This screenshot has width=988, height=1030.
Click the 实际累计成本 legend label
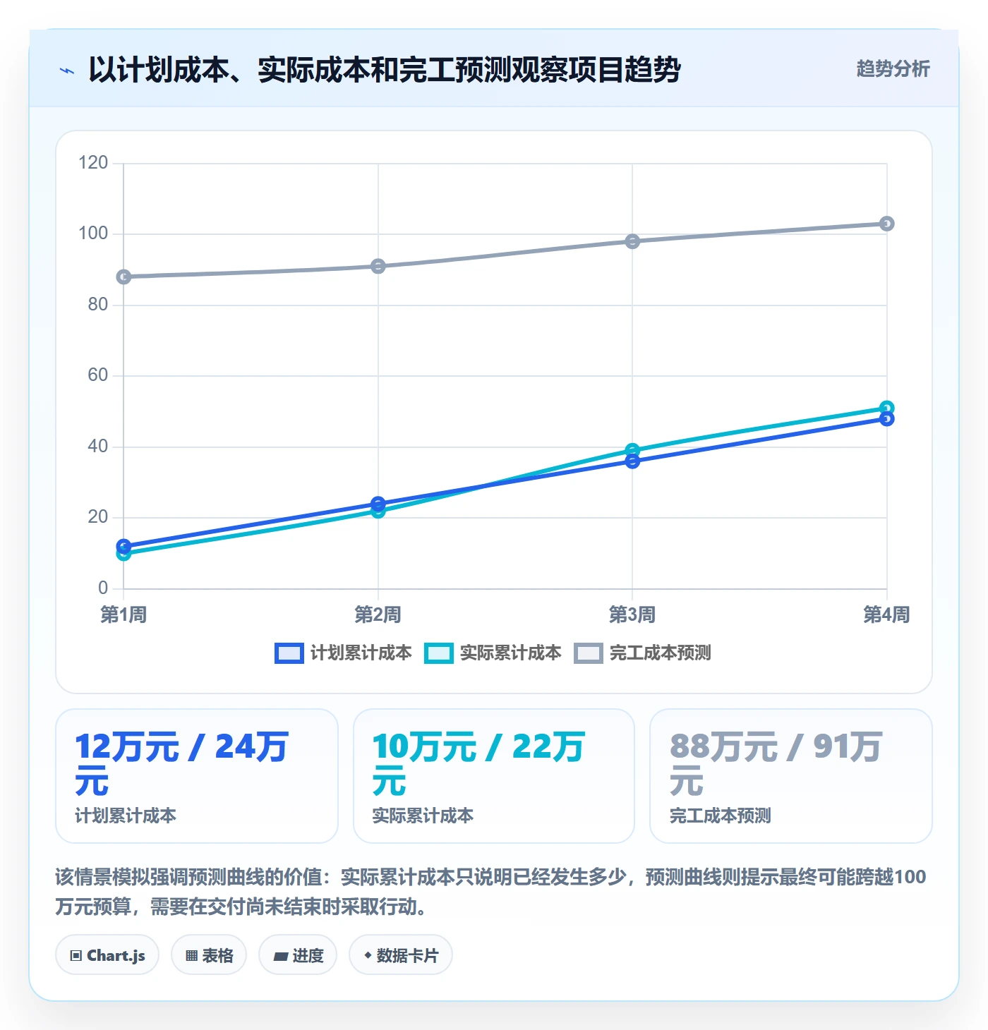510,653
